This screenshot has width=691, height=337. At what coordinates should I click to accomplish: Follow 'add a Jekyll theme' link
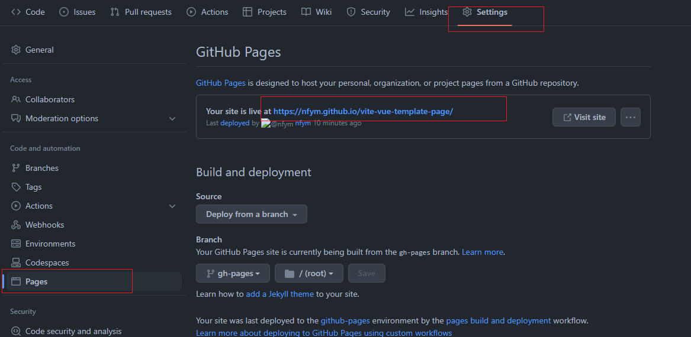tap(280, 294)
